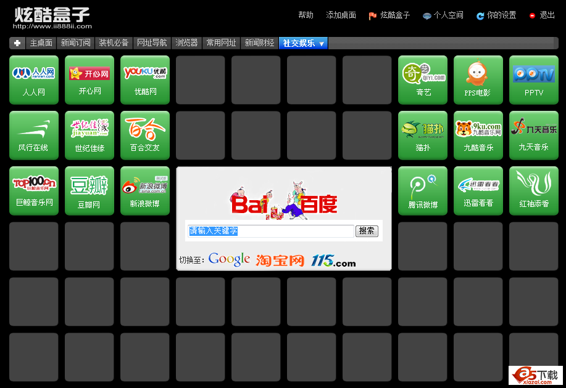Open the 炫酷盒子 header link
This screenshot has width=566, height=388.
389,15
